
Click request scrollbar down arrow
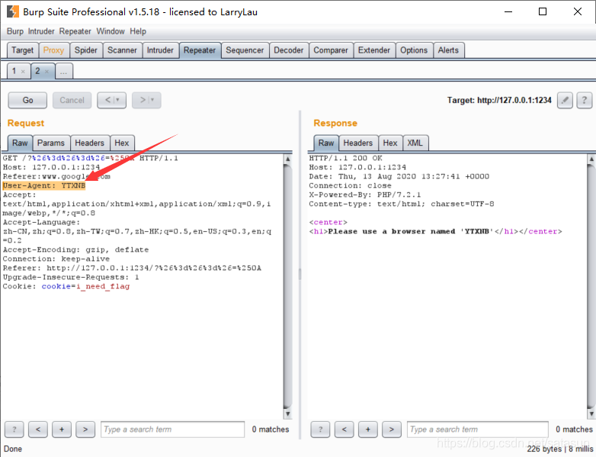coord(288,414)
